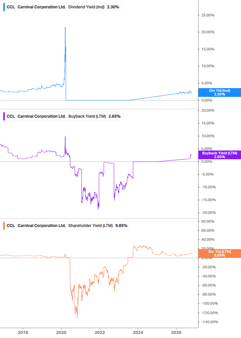Click the orange Shareholder Yield legend color bar

pyautogui.click(x=4, y=226)
